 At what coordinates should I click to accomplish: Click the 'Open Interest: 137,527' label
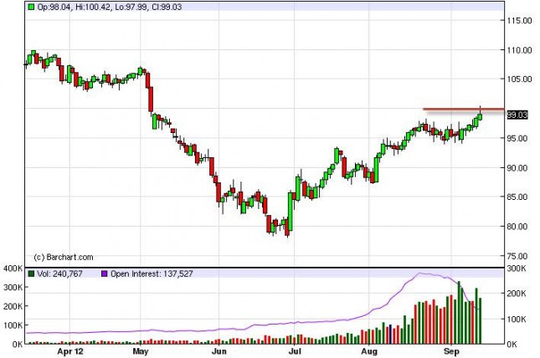point(152,274)
